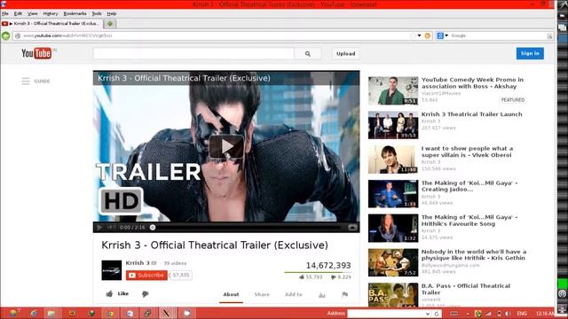The height and width of the screenshot is (319, 568).
Task: Click the video progress scrubber handle
Action: 153,228
